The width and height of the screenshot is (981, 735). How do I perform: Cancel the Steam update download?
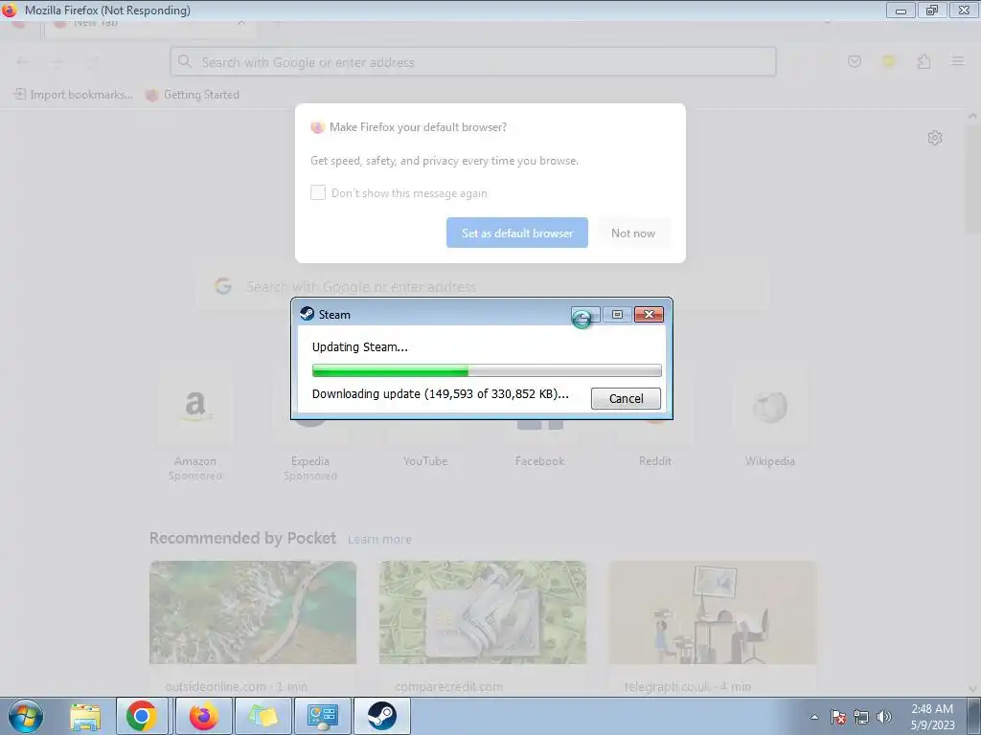coord(626,399)
